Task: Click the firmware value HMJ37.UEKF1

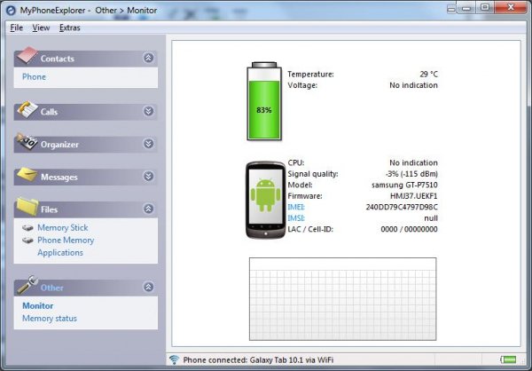Action: (414, 196)
